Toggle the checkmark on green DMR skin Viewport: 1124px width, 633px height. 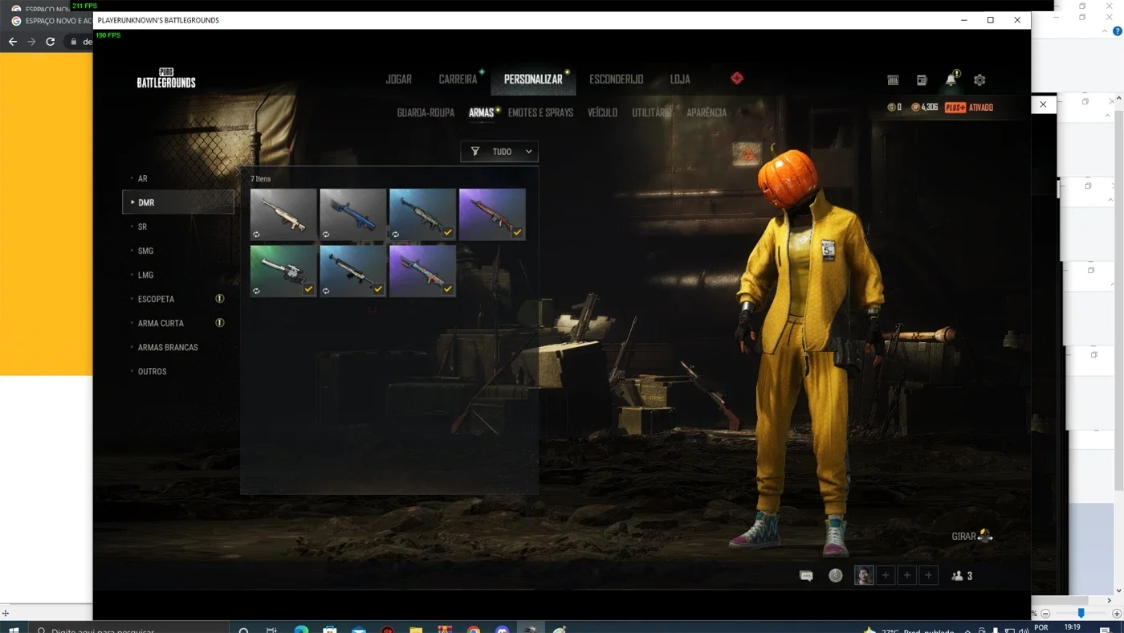(x=308, y=288)
